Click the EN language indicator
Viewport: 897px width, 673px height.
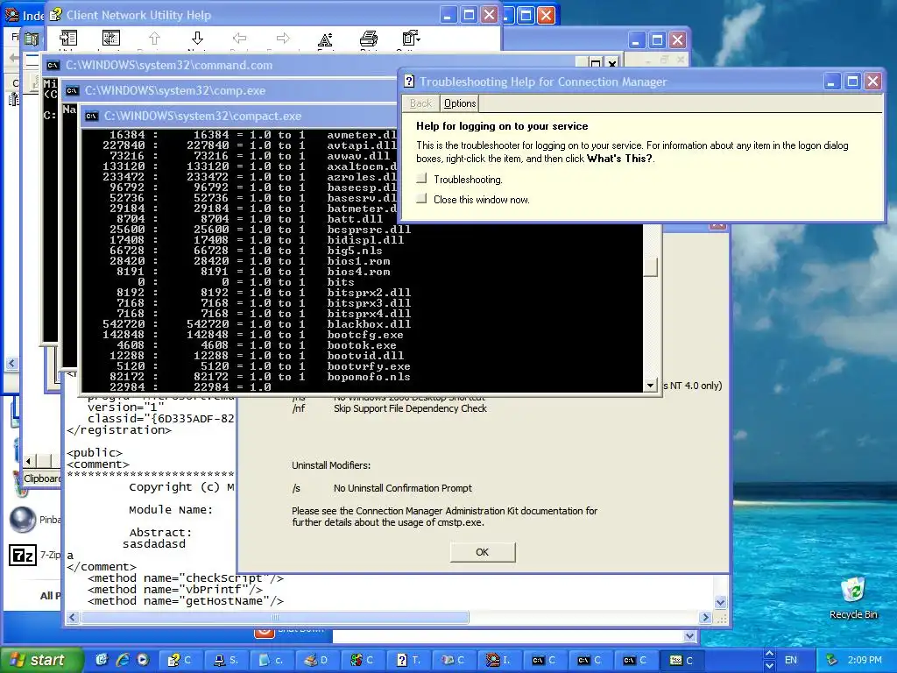point(791,660)
